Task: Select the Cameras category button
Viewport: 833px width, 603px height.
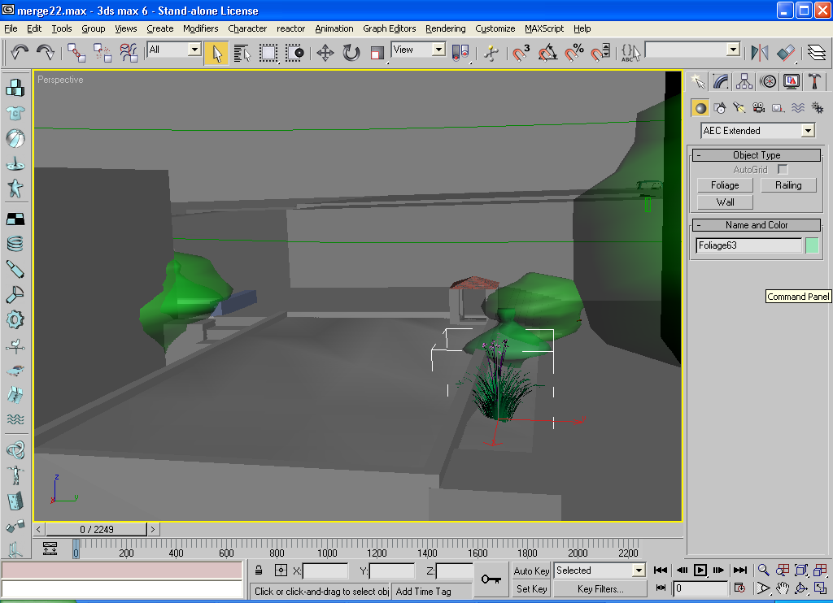Action: [759, 108]
